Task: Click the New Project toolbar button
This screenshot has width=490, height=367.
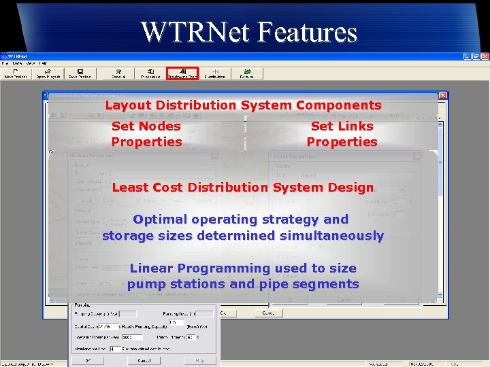Action: [16, 73]
